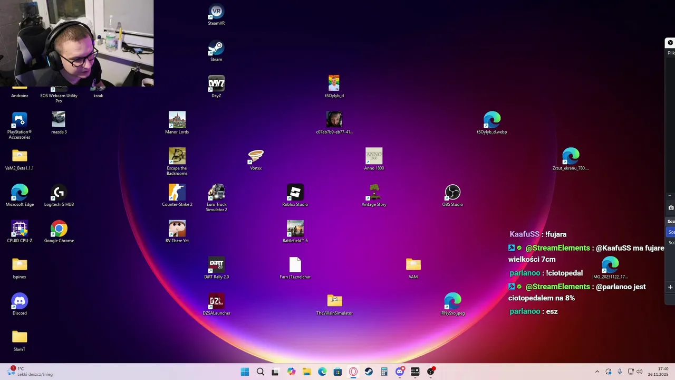Select the OBS Studio desktop shortcut
This screenshot has width=675, height=380.
coord(452,196)
